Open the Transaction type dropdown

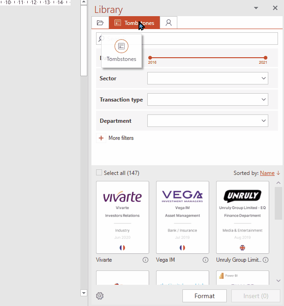pos(208,100)
